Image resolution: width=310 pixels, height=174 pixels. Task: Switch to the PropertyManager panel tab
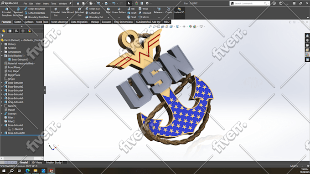pos(10,31)
